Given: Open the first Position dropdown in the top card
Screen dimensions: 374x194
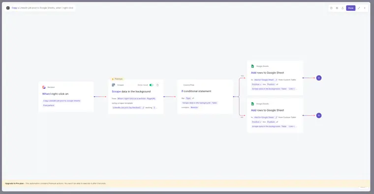Looking at the screenshot, I should pos(257,84).
